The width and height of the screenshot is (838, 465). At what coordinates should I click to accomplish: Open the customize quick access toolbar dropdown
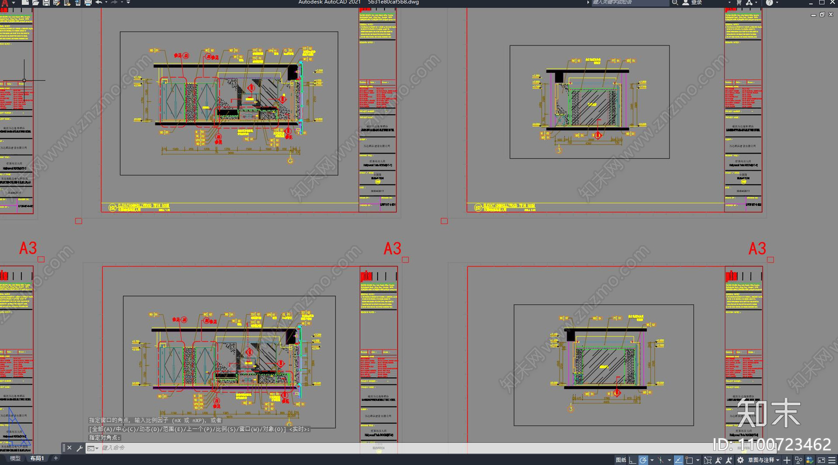tap(128, 3)
